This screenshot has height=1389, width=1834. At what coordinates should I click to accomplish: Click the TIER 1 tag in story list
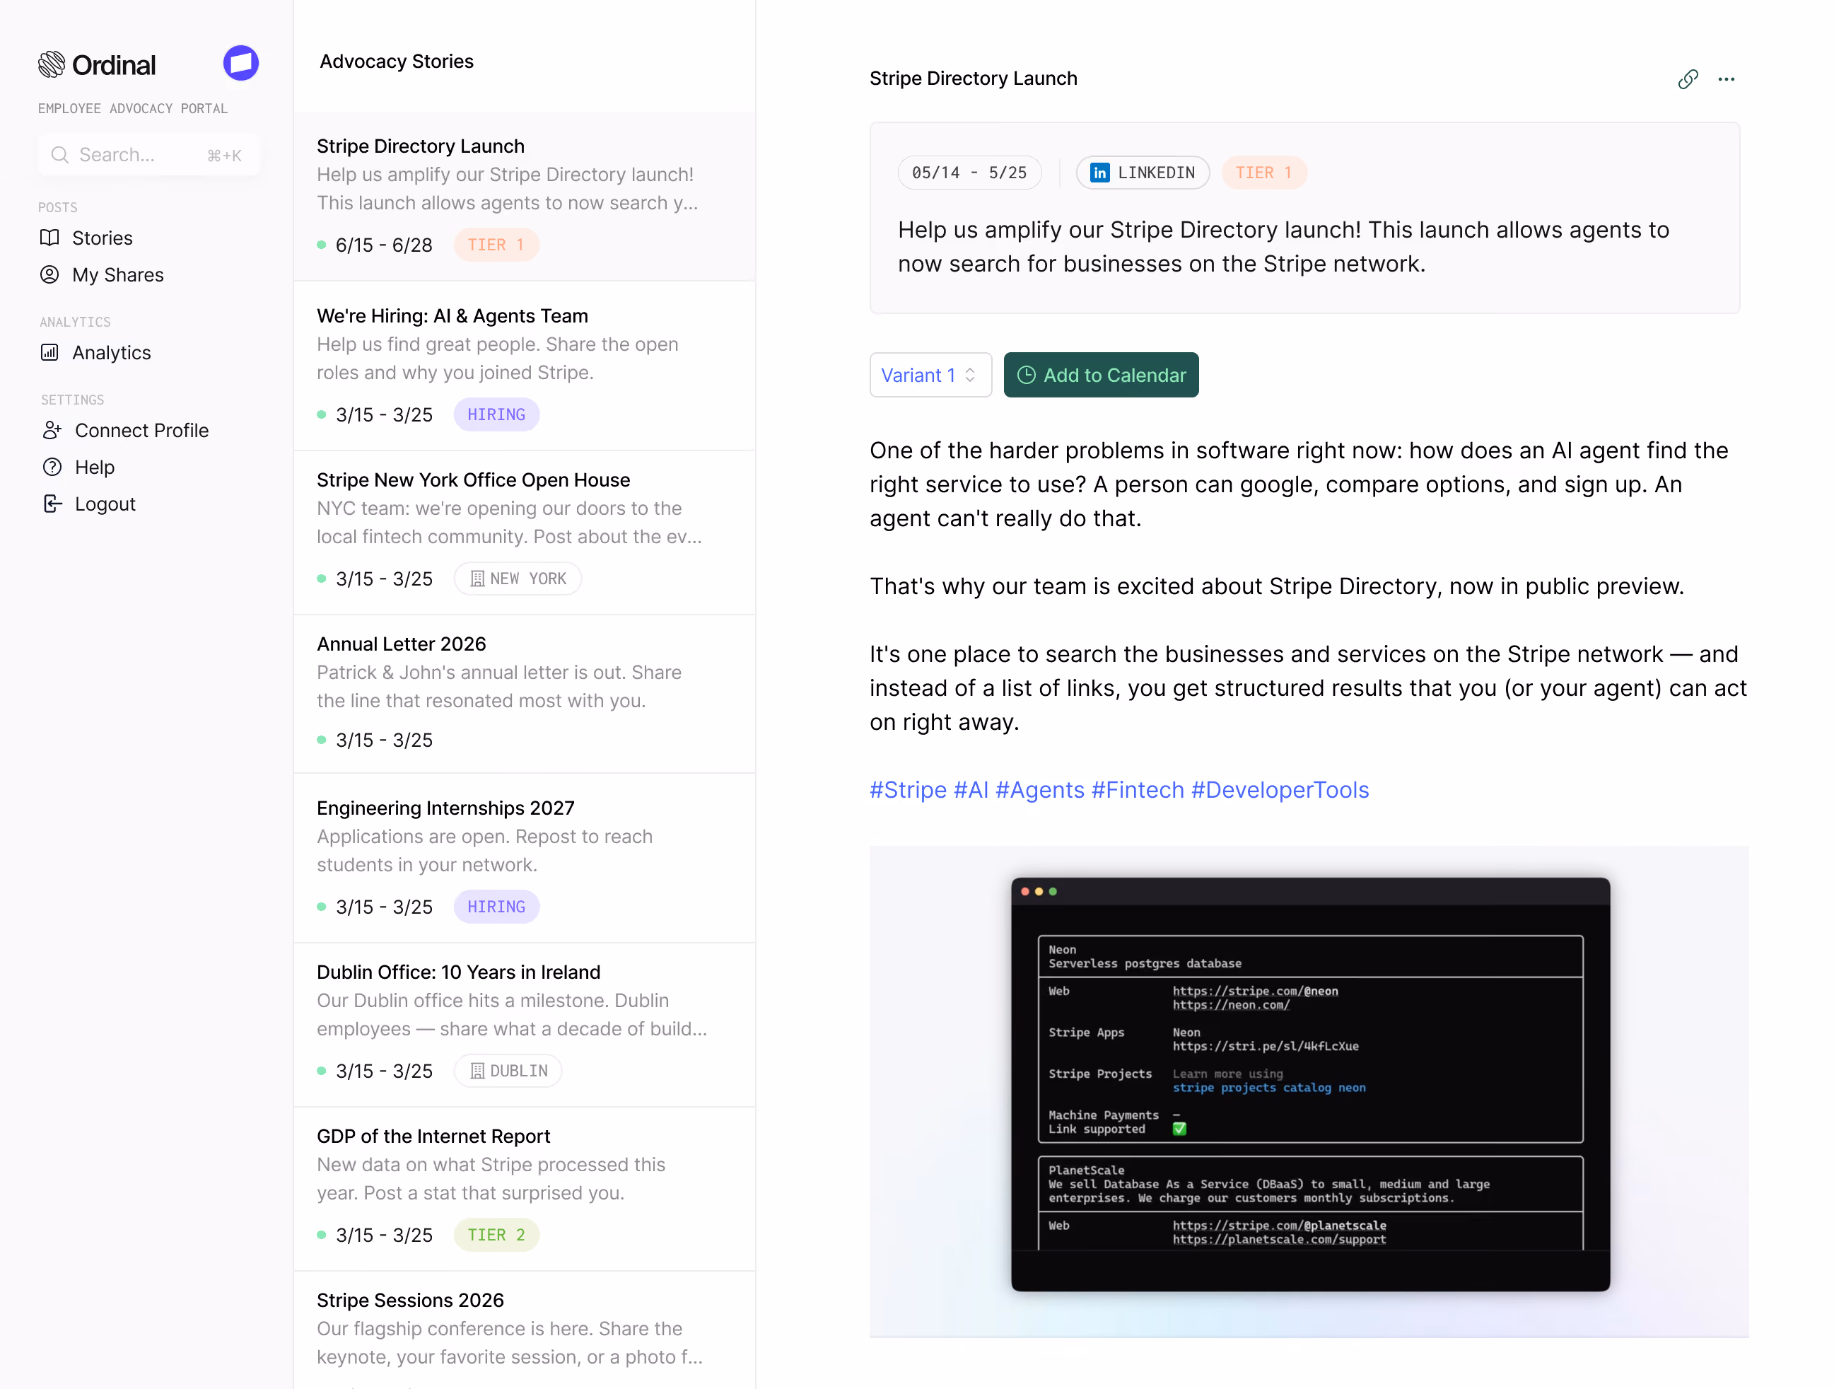pyautogui.click(x=496, y=245)
